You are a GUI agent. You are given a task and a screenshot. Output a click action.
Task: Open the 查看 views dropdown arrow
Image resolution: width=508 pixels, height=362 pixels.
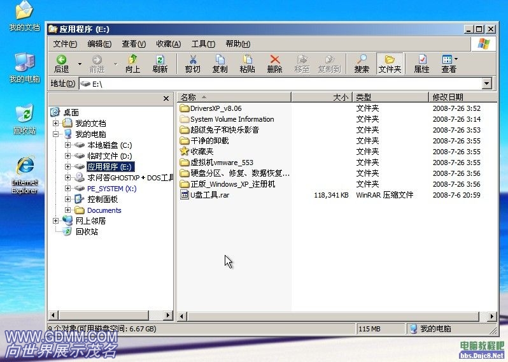pos(456,59)
